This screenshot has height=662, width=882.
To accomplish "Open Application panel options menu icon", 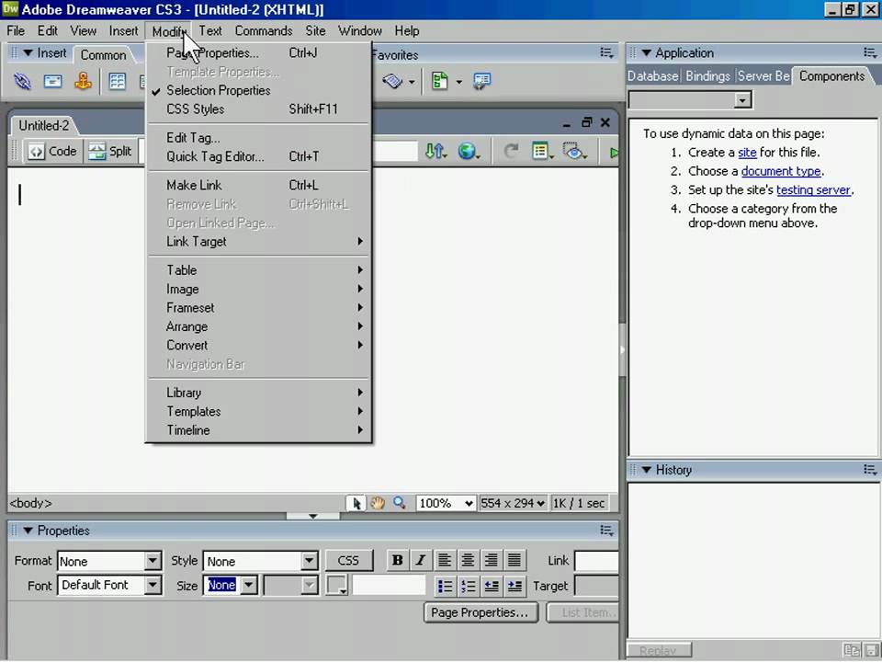I will point(870,53).
